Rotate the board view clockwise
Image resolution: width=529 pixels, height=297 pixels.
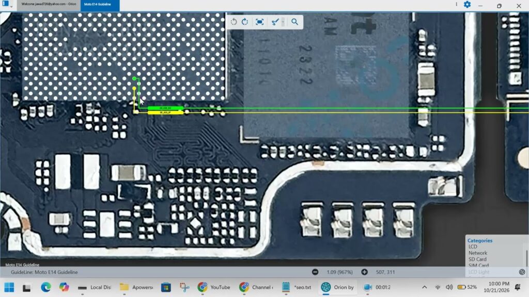tap(245, 22)
